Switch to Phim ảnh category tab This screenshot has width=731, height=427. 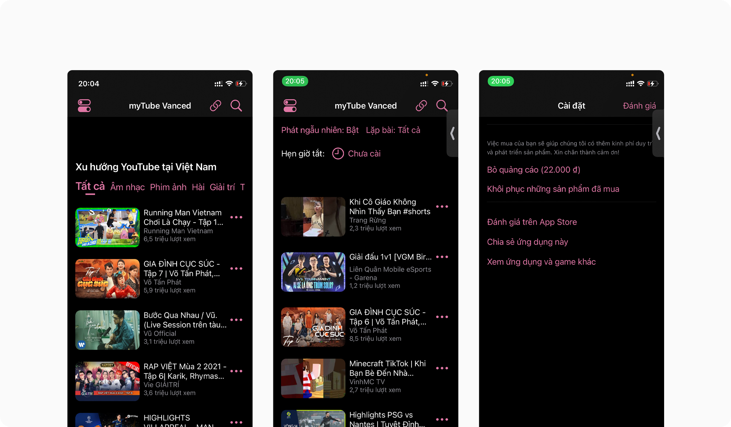click(x=168, y=187)
